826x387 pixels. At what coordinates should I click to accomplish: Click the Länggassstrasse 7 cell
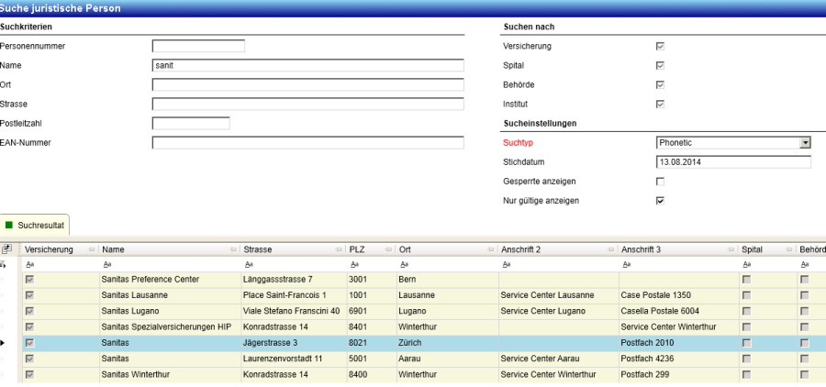(294, 280)
